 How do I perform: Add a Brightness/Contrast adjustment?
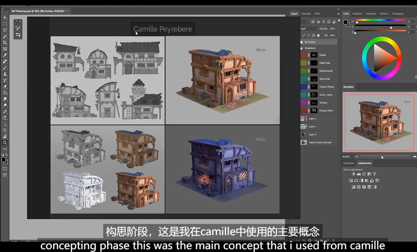pyautogui.click(x=353, y=174)
